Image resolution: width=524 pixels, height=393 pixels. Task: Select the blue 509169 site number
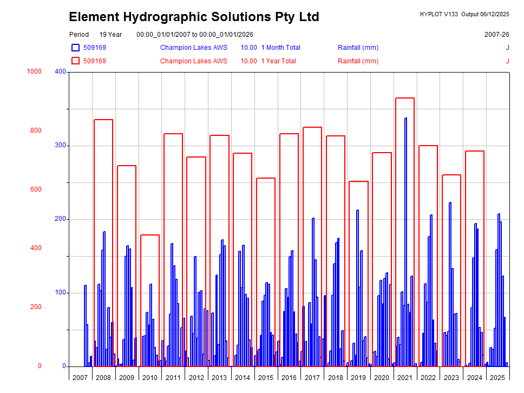[94, 48]
